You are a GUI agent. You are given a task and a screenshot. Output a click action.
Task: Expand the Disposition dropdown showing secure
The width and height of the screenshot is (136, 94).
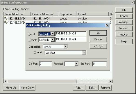click(x=65, y=46)
